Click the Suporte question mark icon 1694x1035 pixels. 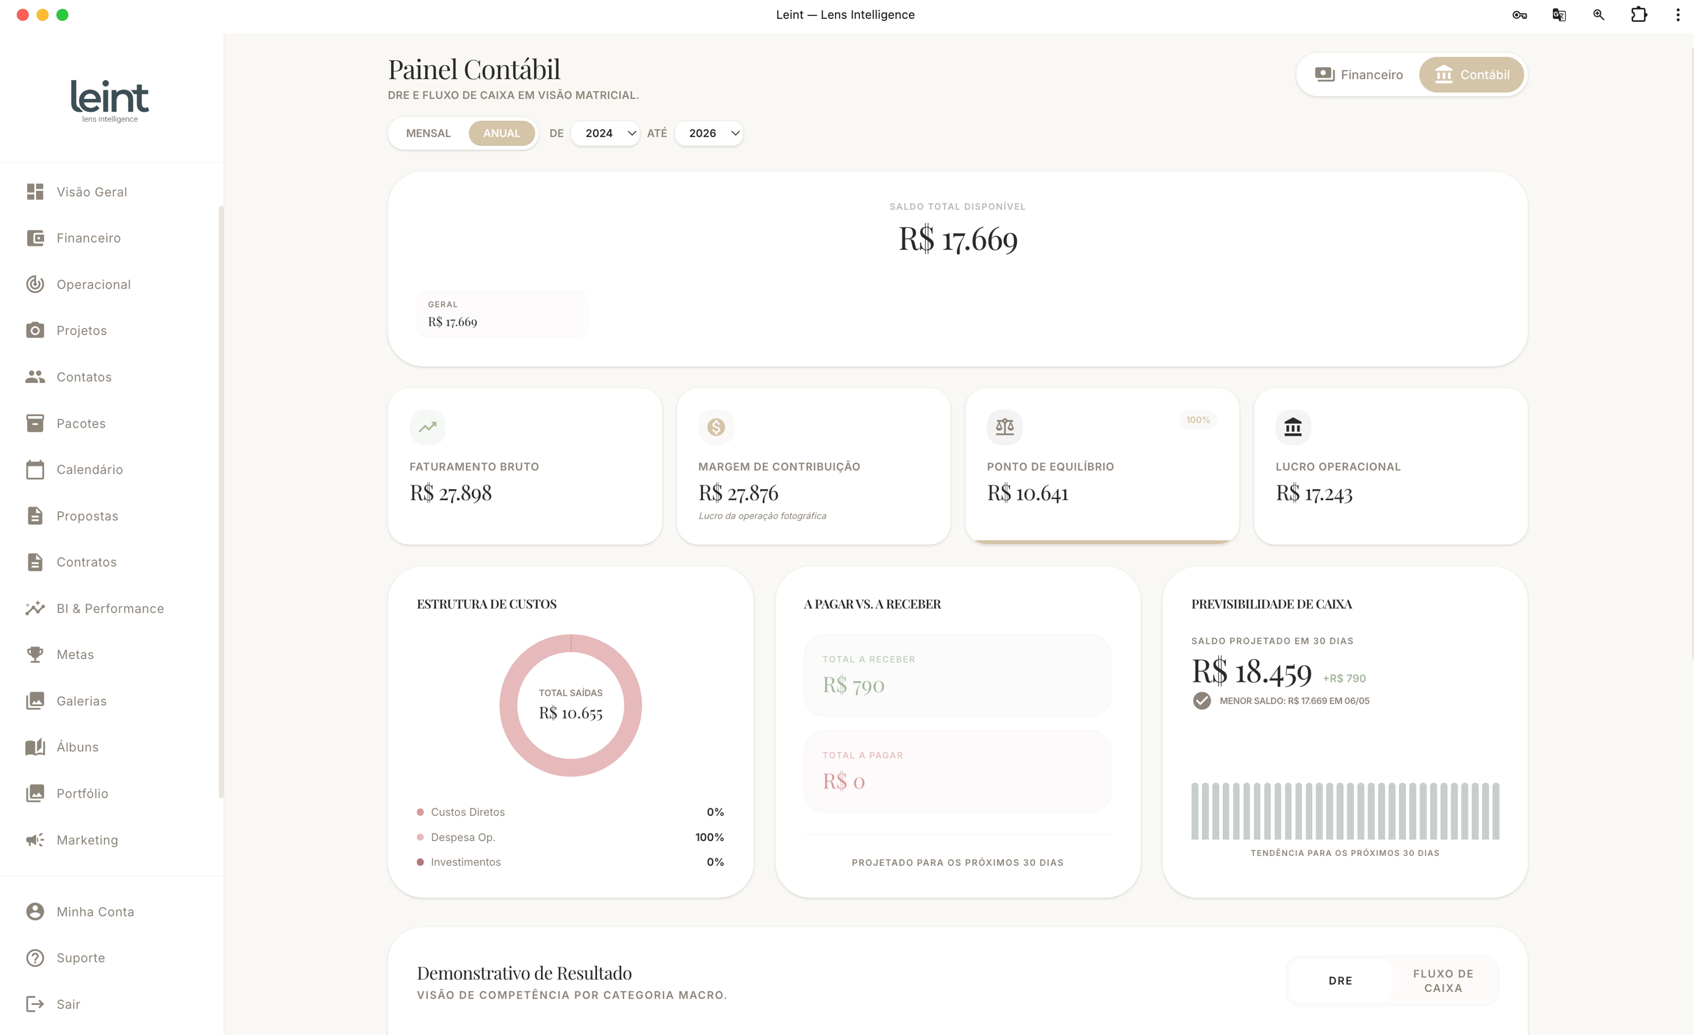click(35, 958)
